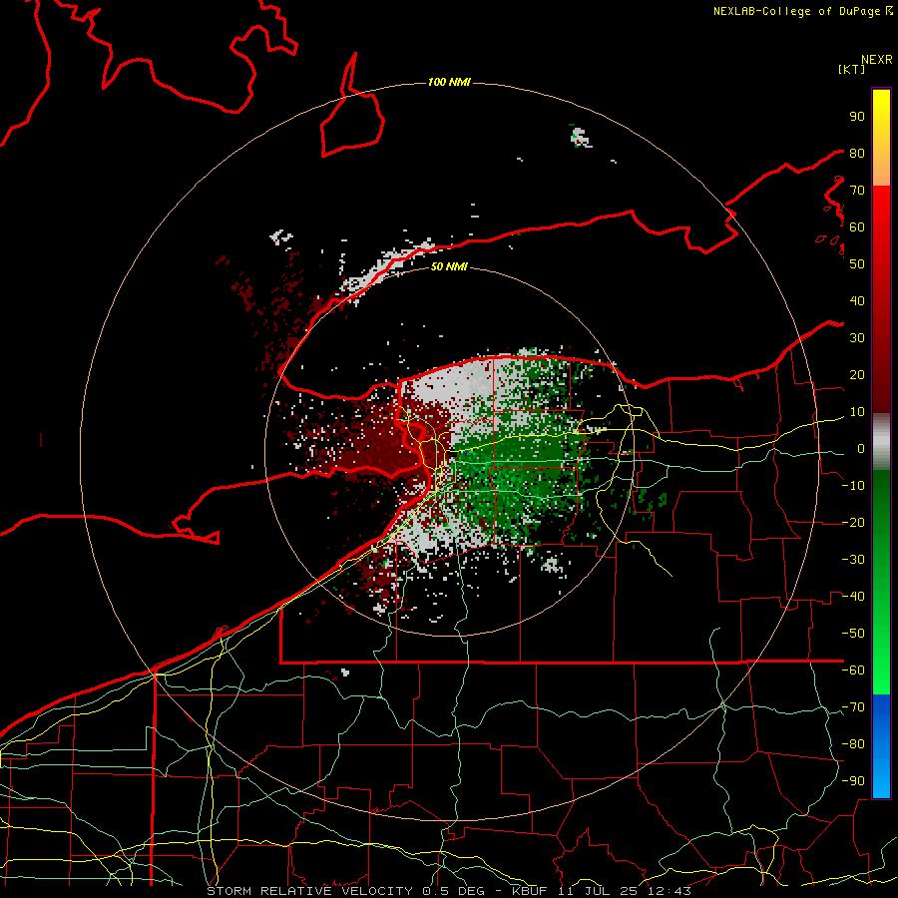Screen dimensions: 898x898
Task: Click the 70 value on the velocity scale
Action: (x=857, y=191)
